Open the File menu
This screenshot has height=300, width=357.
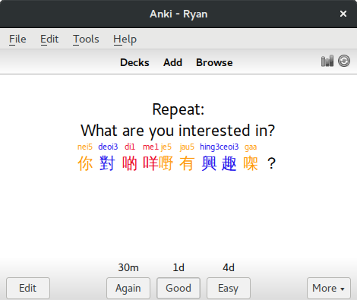pyautogui.click(x=17, y=39)
